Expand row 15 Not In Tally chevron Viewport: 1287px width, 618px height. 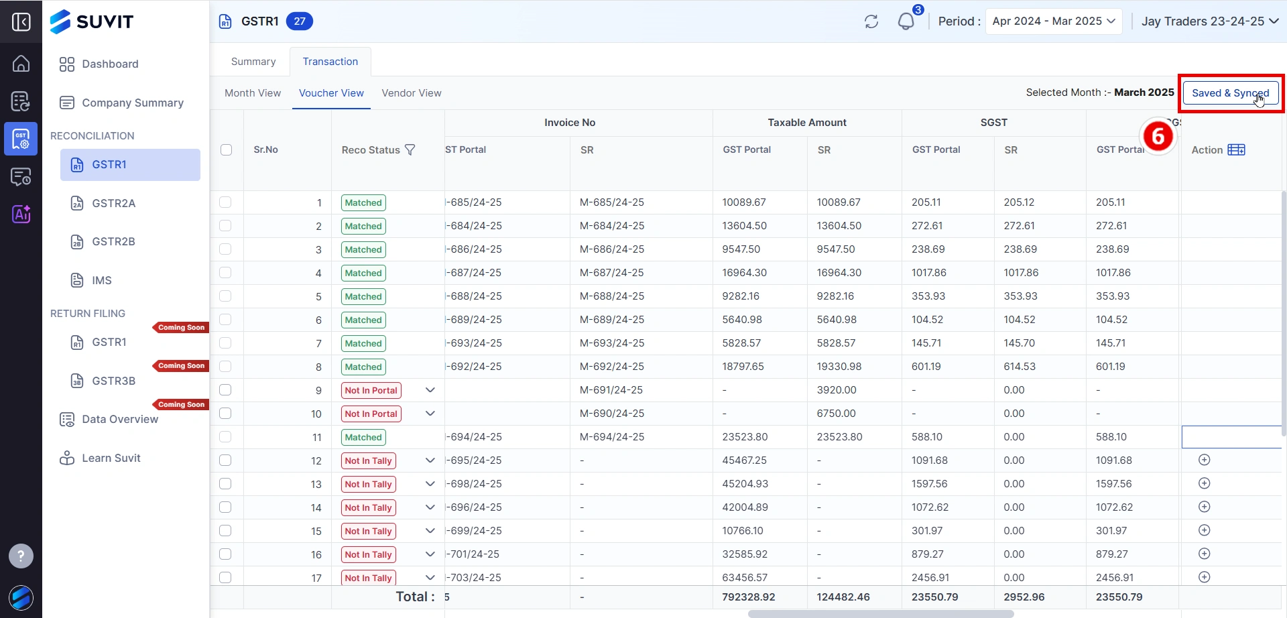(430, 531)
